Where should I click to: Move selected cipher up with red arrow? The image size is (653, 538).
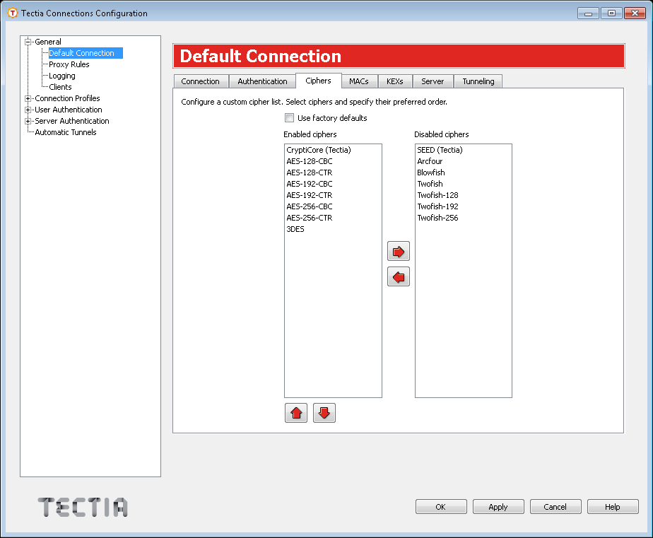click(x=296, y=414)
